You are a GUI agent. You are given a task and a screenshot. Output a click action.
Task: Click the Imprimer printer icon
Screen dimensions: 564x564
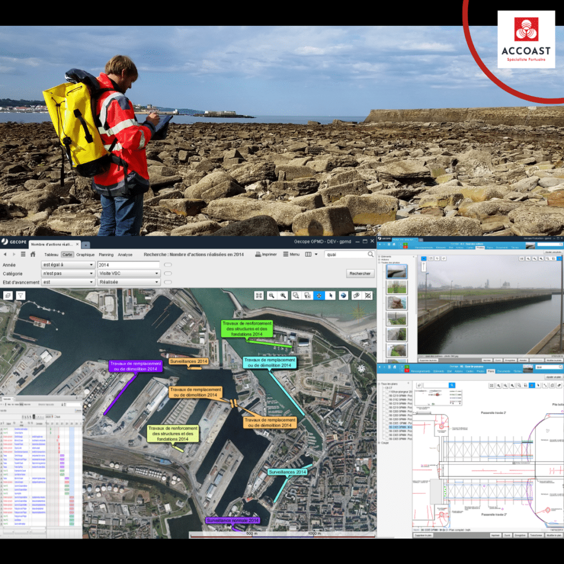tap(258, 254)
